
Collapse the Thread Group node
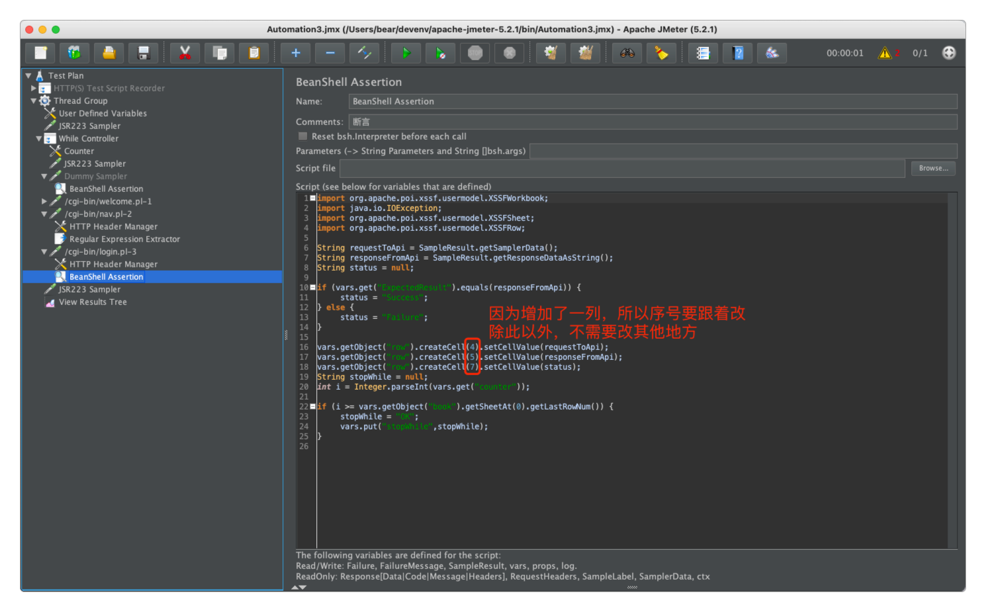34,101
